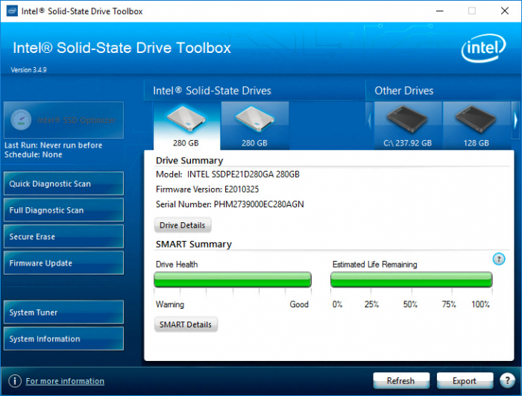Show previous drives with left arrow
Screen dimensions: 522x396
click(370, 121)
